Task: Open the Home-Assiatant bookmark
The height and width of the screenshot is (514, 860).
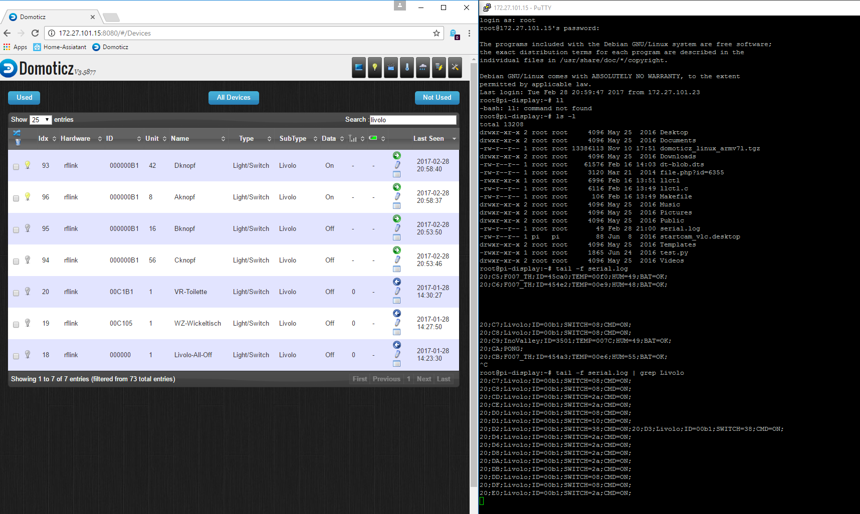Action: [60, 47]
